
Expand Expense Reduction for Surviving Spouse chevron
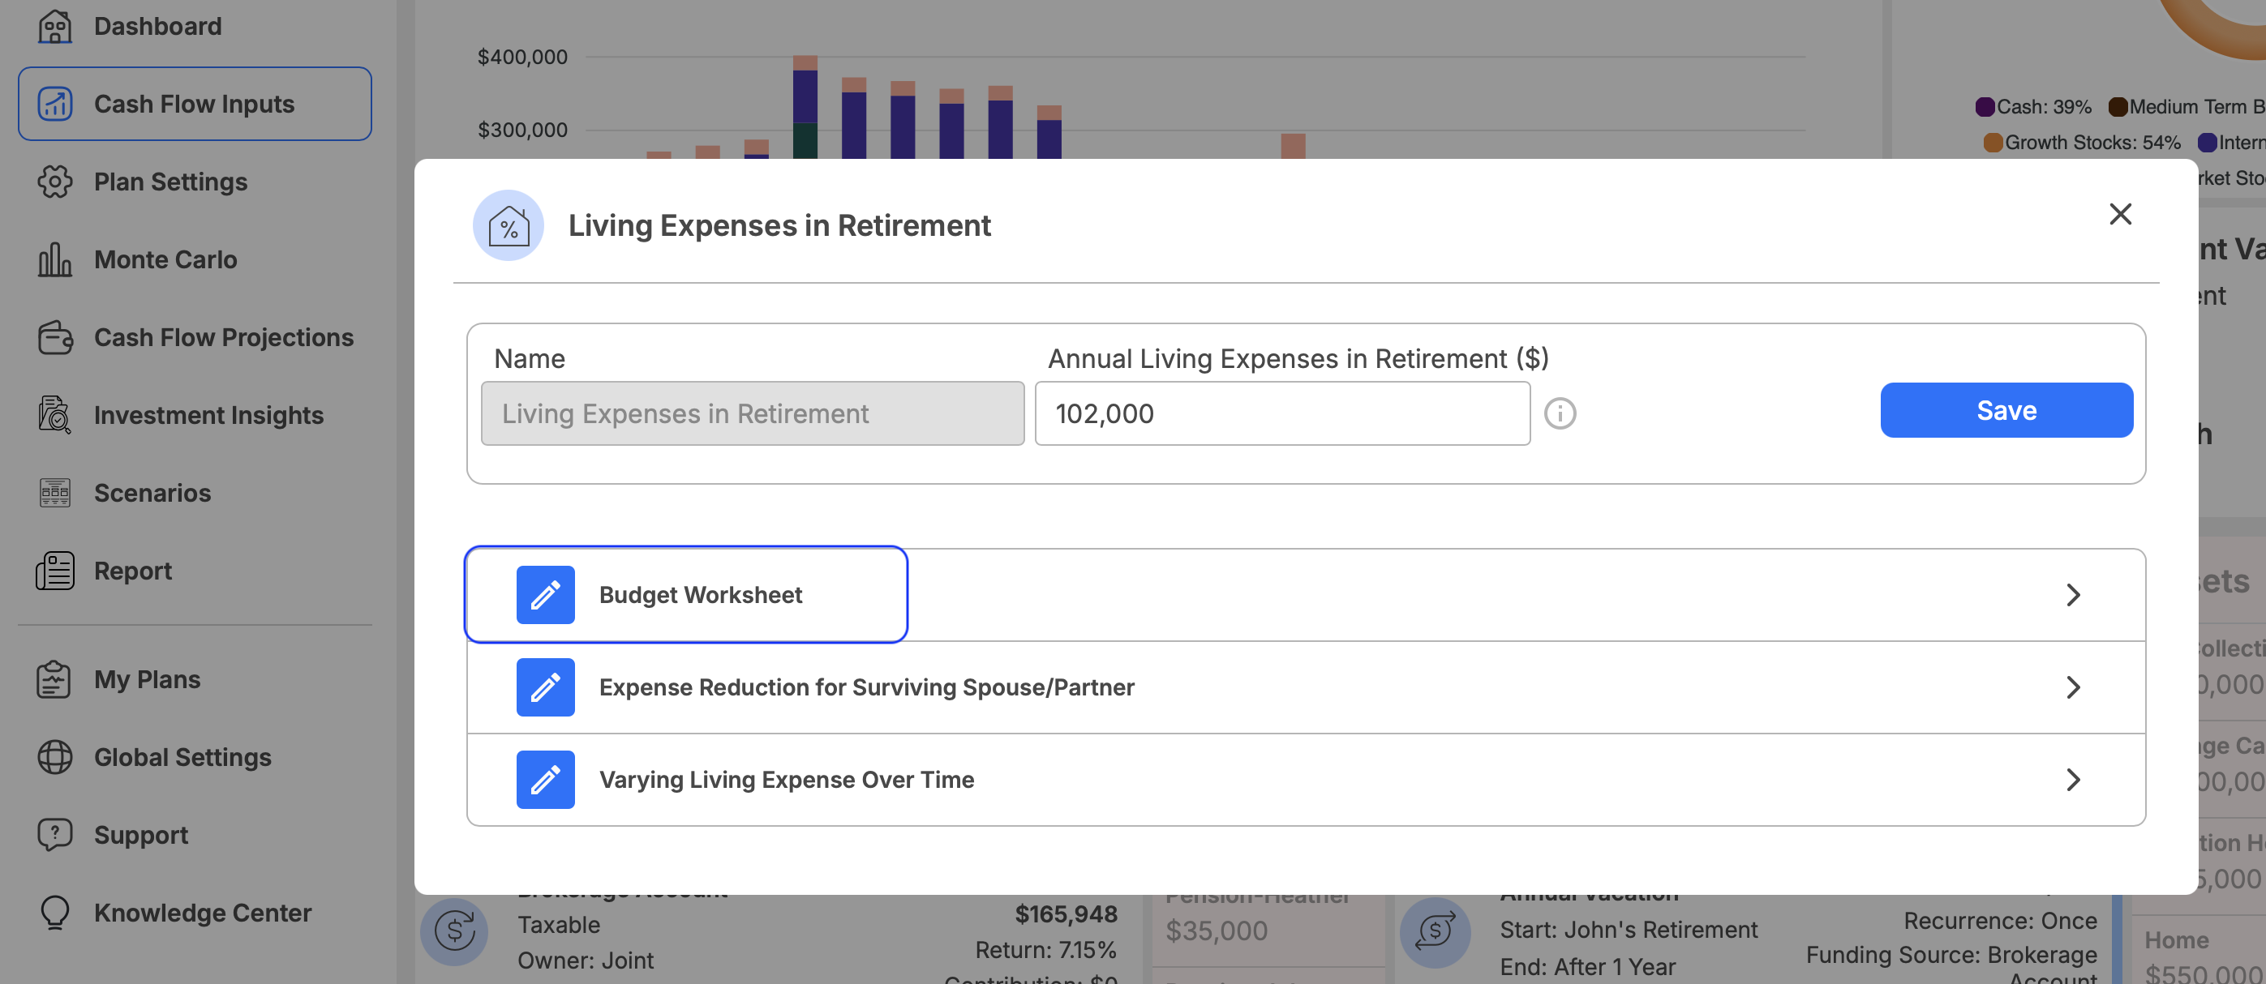[2073, 687]
